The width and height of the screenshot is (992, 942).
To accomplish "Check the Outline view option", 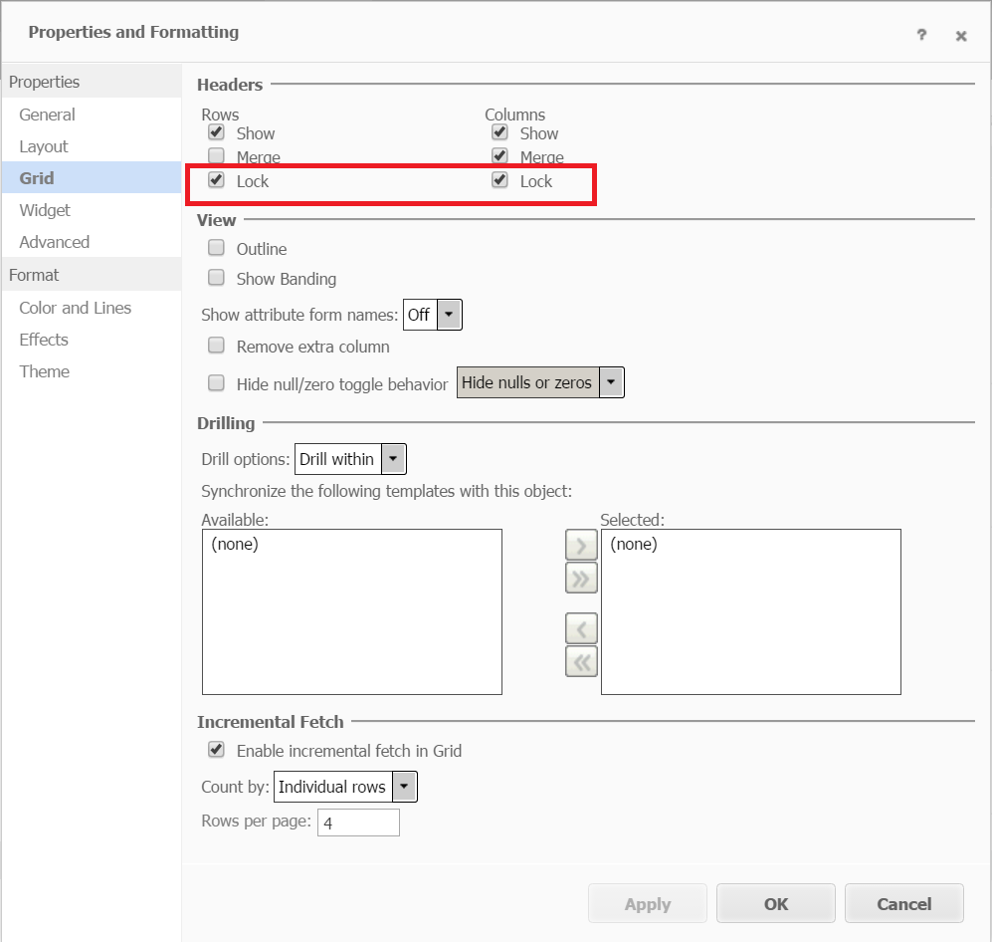I will coord(216,248).
